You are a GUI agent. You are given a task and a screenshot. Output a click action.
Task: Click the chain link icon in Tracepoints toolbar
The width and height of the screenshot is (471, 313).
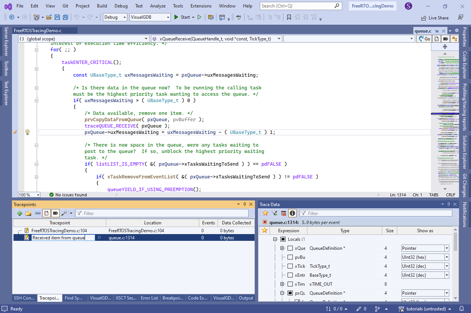(x=37, y=213)
